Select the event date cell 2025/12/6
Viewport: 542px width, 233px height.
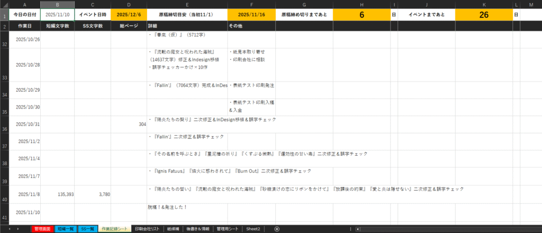coord(129,15)
